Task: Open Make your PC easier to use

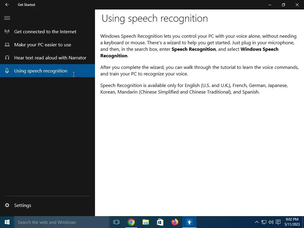Action: coord(47,45)
